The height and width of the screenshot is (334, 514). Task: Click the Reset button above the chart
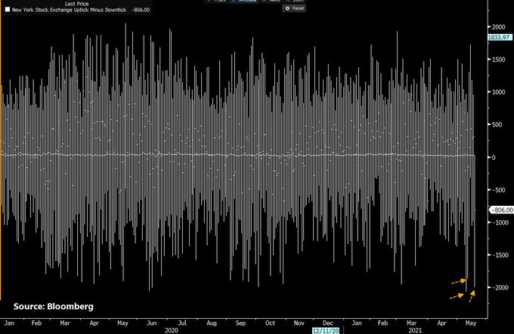coord(294,8)
